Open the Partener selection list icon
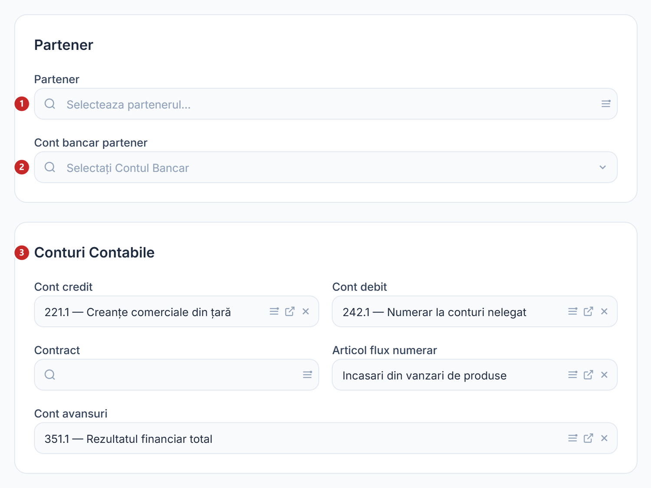The image size is (651, 488). tap(606, 104)
